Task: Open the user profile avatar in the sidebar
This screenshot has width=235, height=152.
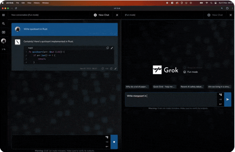Action: [3, 41]
